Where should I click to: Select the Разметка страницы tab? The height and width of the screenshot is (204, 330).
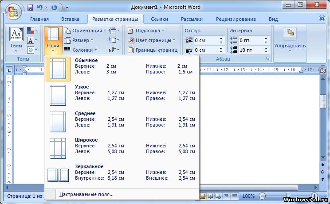(115, 19)
